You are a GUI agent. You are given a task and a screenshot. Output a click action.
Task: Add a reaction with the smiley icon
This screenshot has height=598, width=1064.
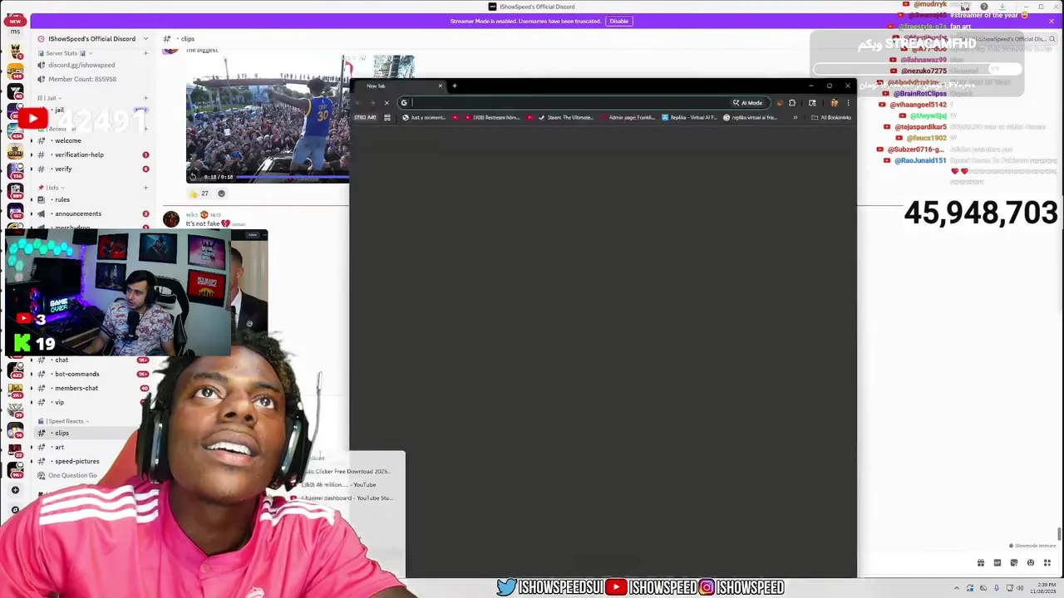tap(221, 194)
